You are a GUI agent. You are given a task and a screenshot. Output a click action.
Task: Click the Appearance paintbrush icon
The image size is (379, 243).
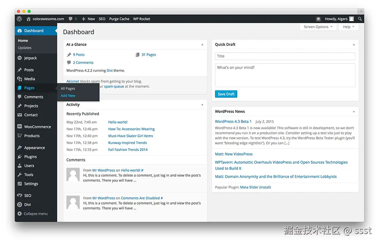tap(20, 147)
